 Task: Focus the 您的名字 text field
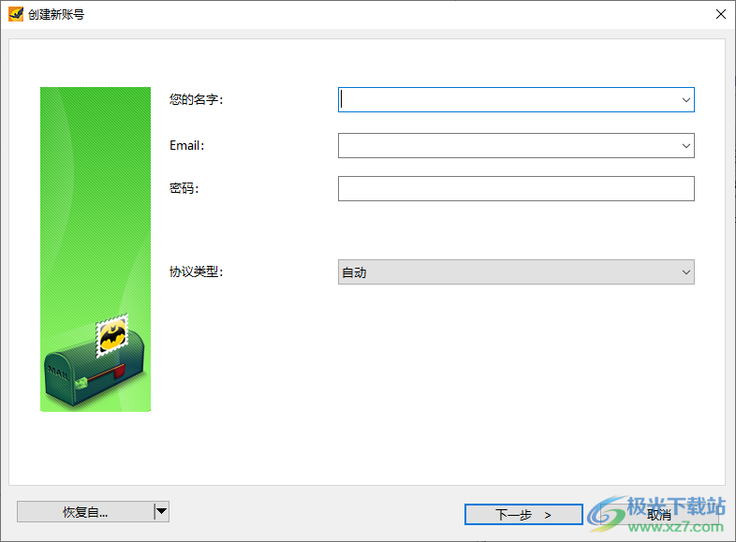coord(508,99)
